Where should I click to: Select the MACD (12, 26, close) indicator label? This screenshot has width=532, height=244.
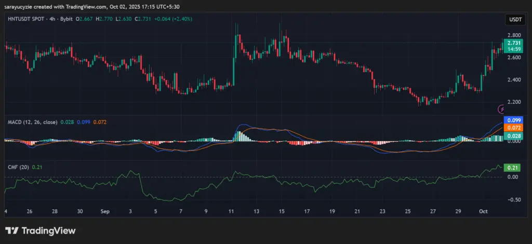(33, 122)
